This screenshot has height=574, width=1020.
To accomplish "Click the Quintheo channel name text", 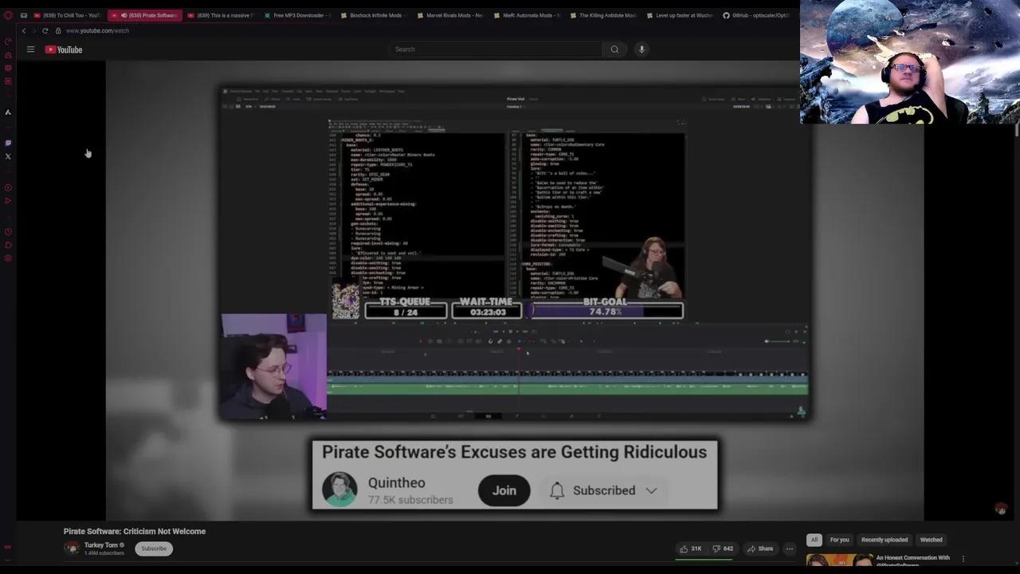I will tap(397, 482).
